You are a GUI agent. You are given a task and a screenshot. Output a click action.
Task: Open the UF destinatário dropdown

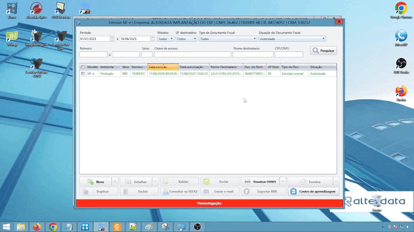click(187, 39)
